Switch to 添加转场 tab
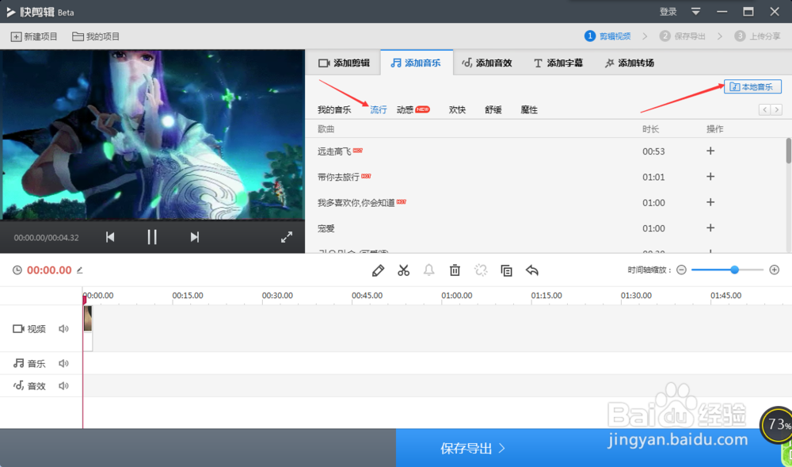Screen dimensions: 792x467 tap(630, 63)
